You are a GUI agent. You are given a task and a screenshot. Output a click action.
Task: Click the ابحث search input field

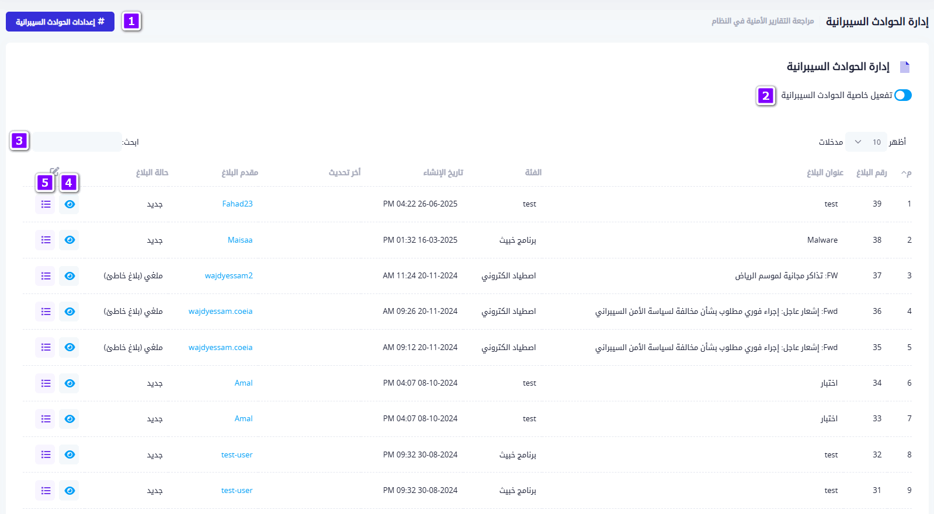[77, 142]
